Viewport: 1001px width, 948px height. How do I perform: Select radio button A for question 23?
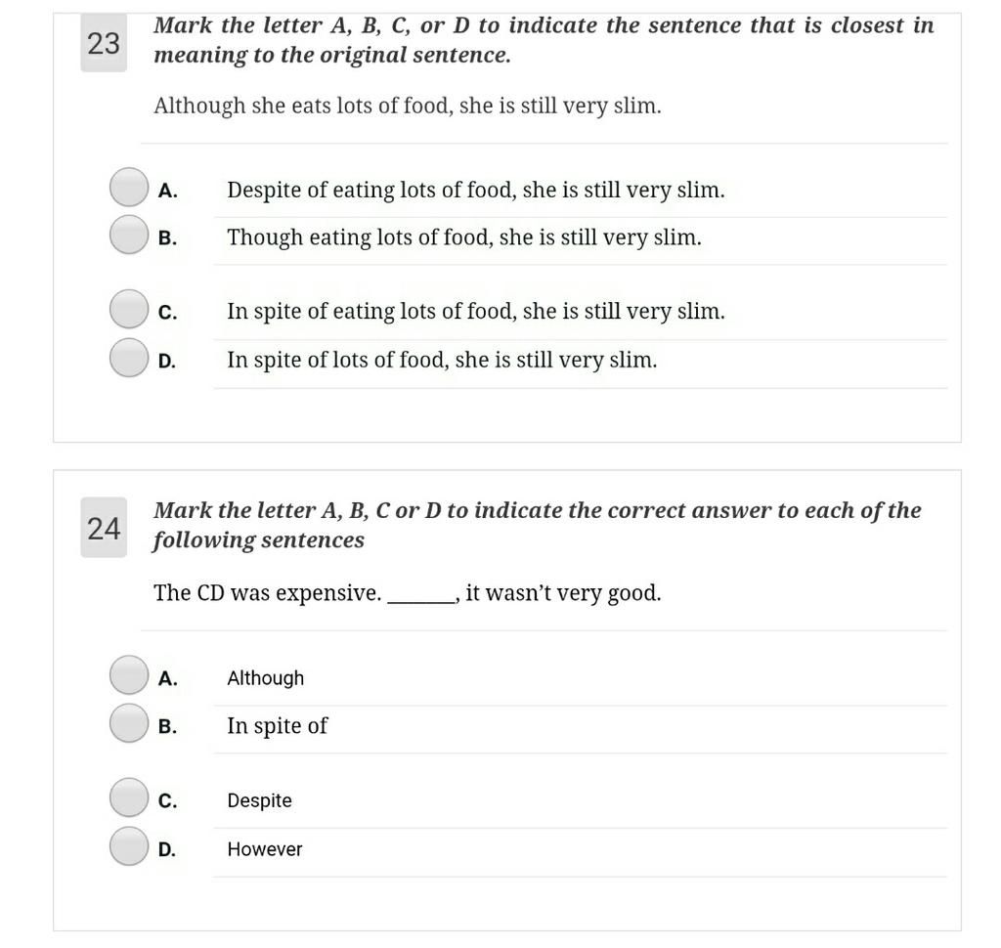(x=129, y=187)
